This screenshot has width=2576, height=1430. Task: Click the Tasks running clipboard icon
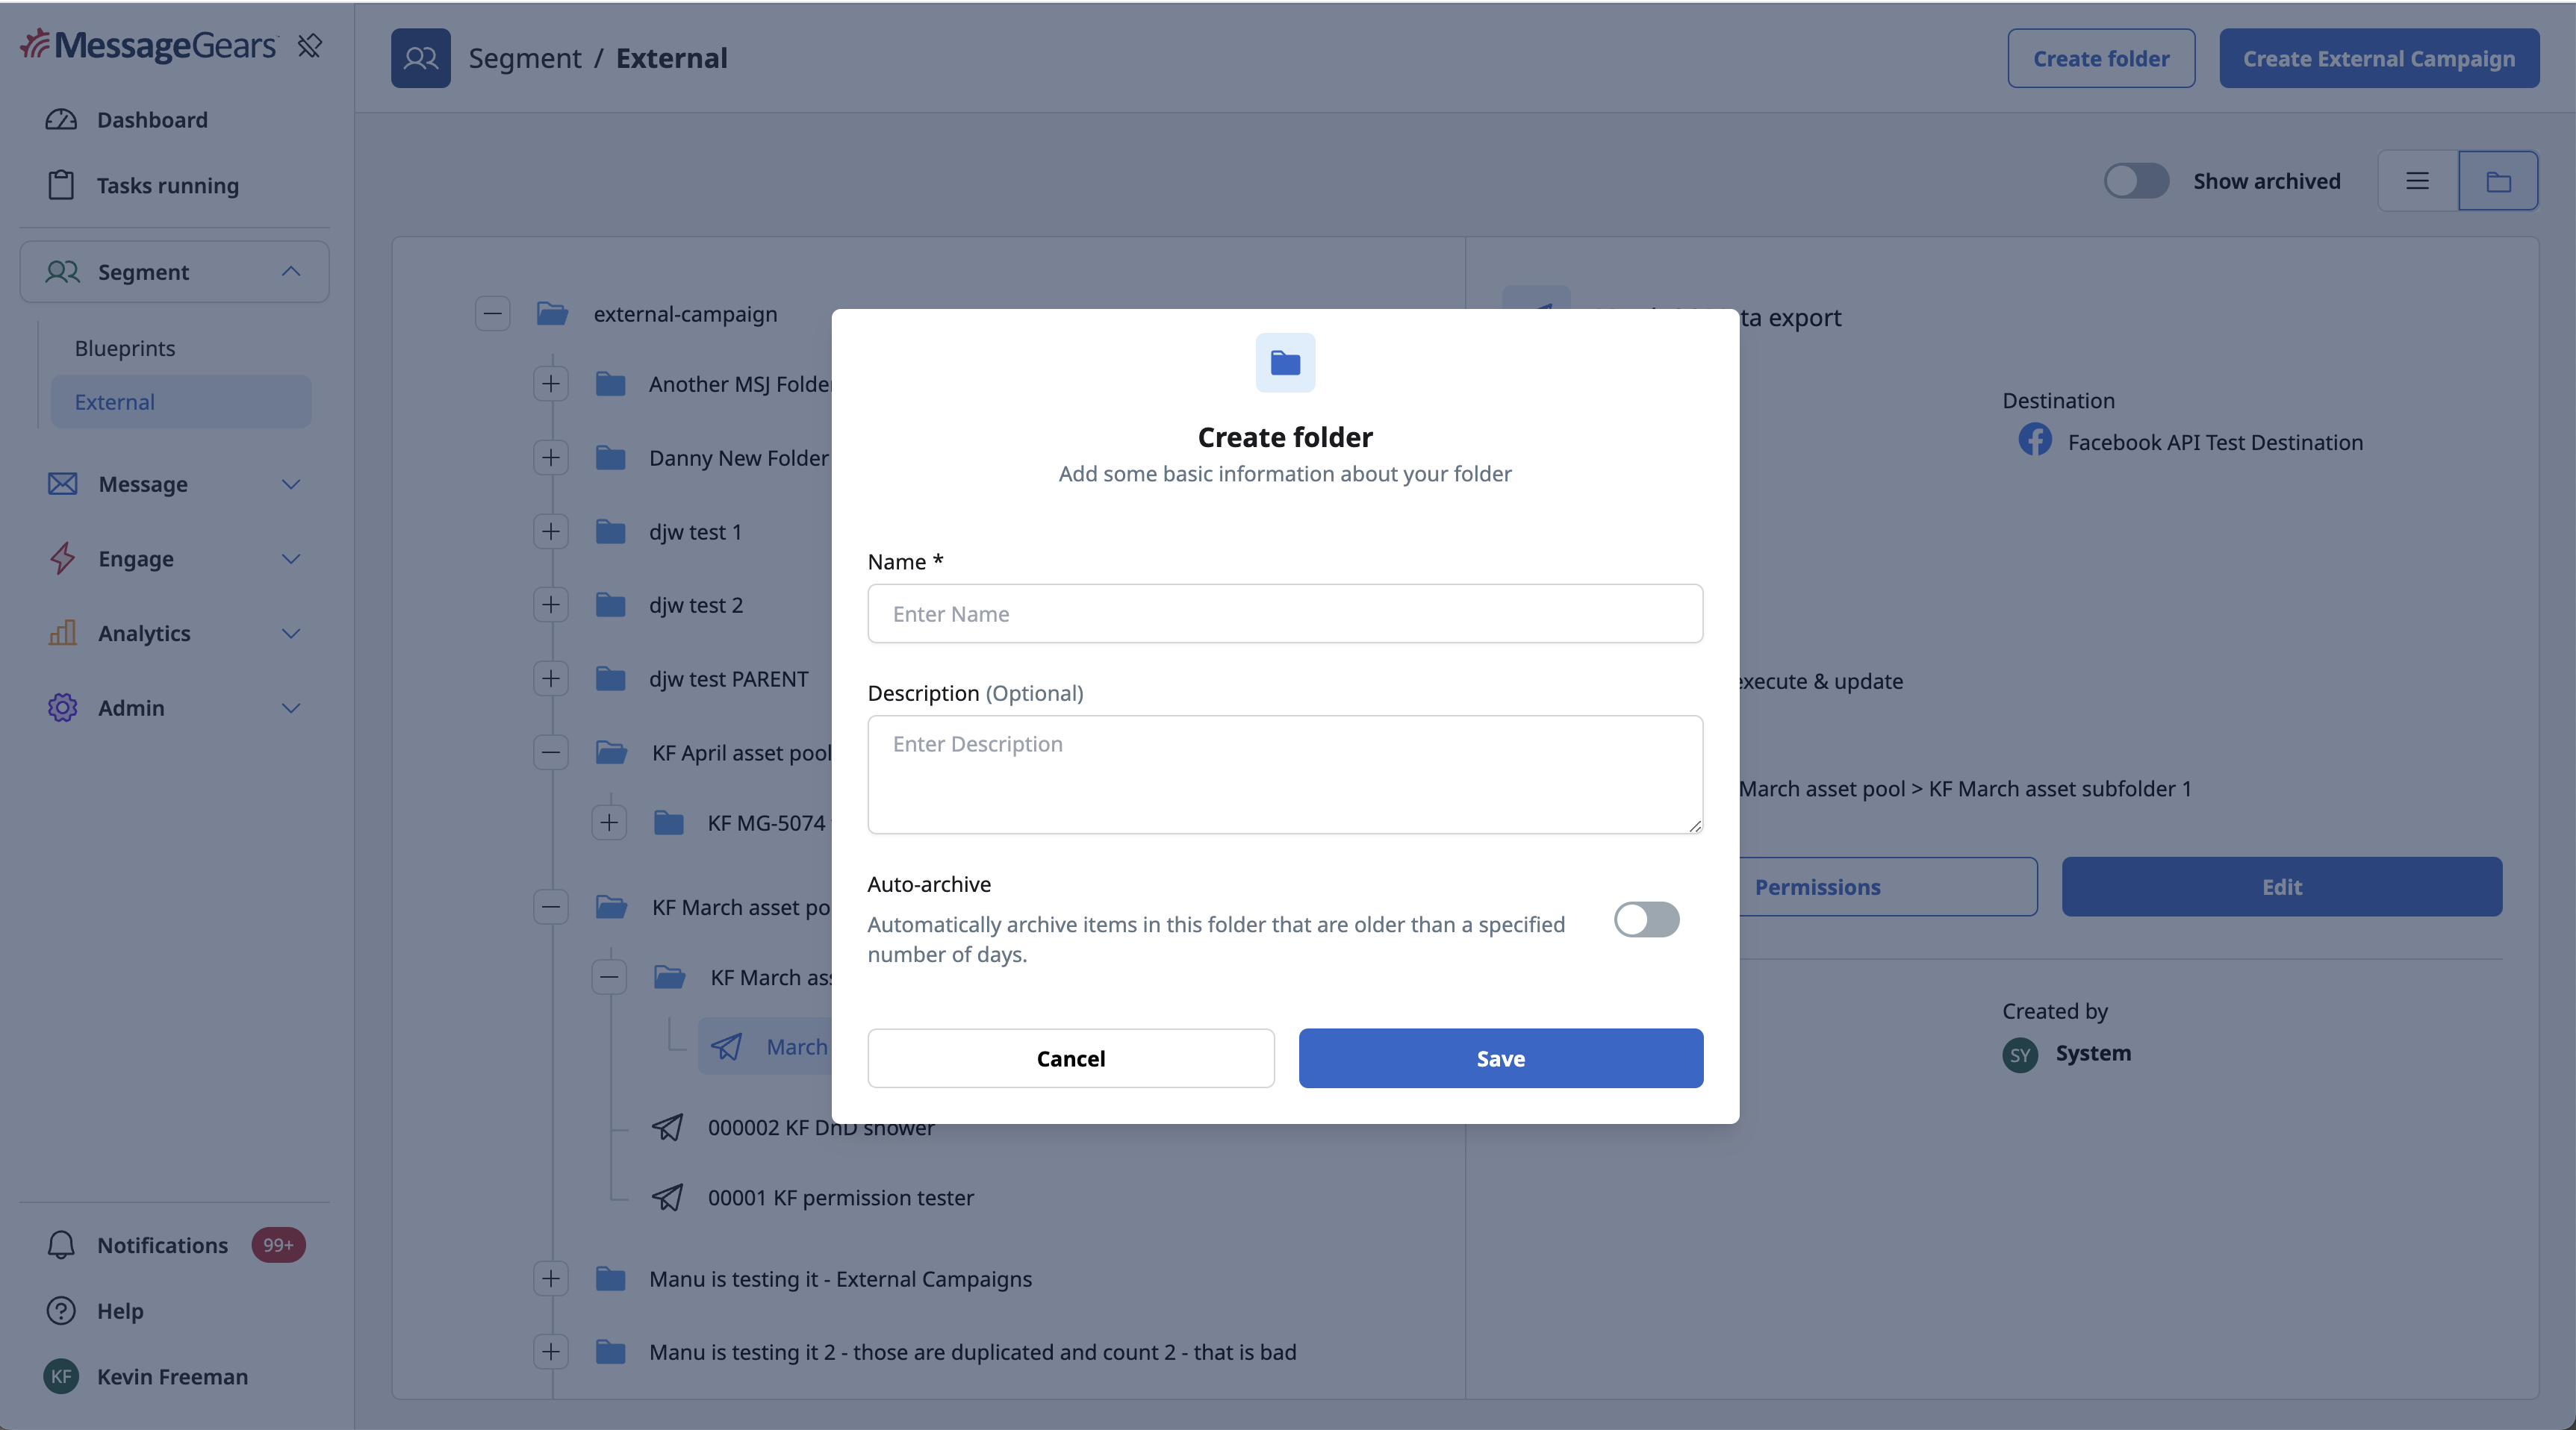click(x=61, y=185)
